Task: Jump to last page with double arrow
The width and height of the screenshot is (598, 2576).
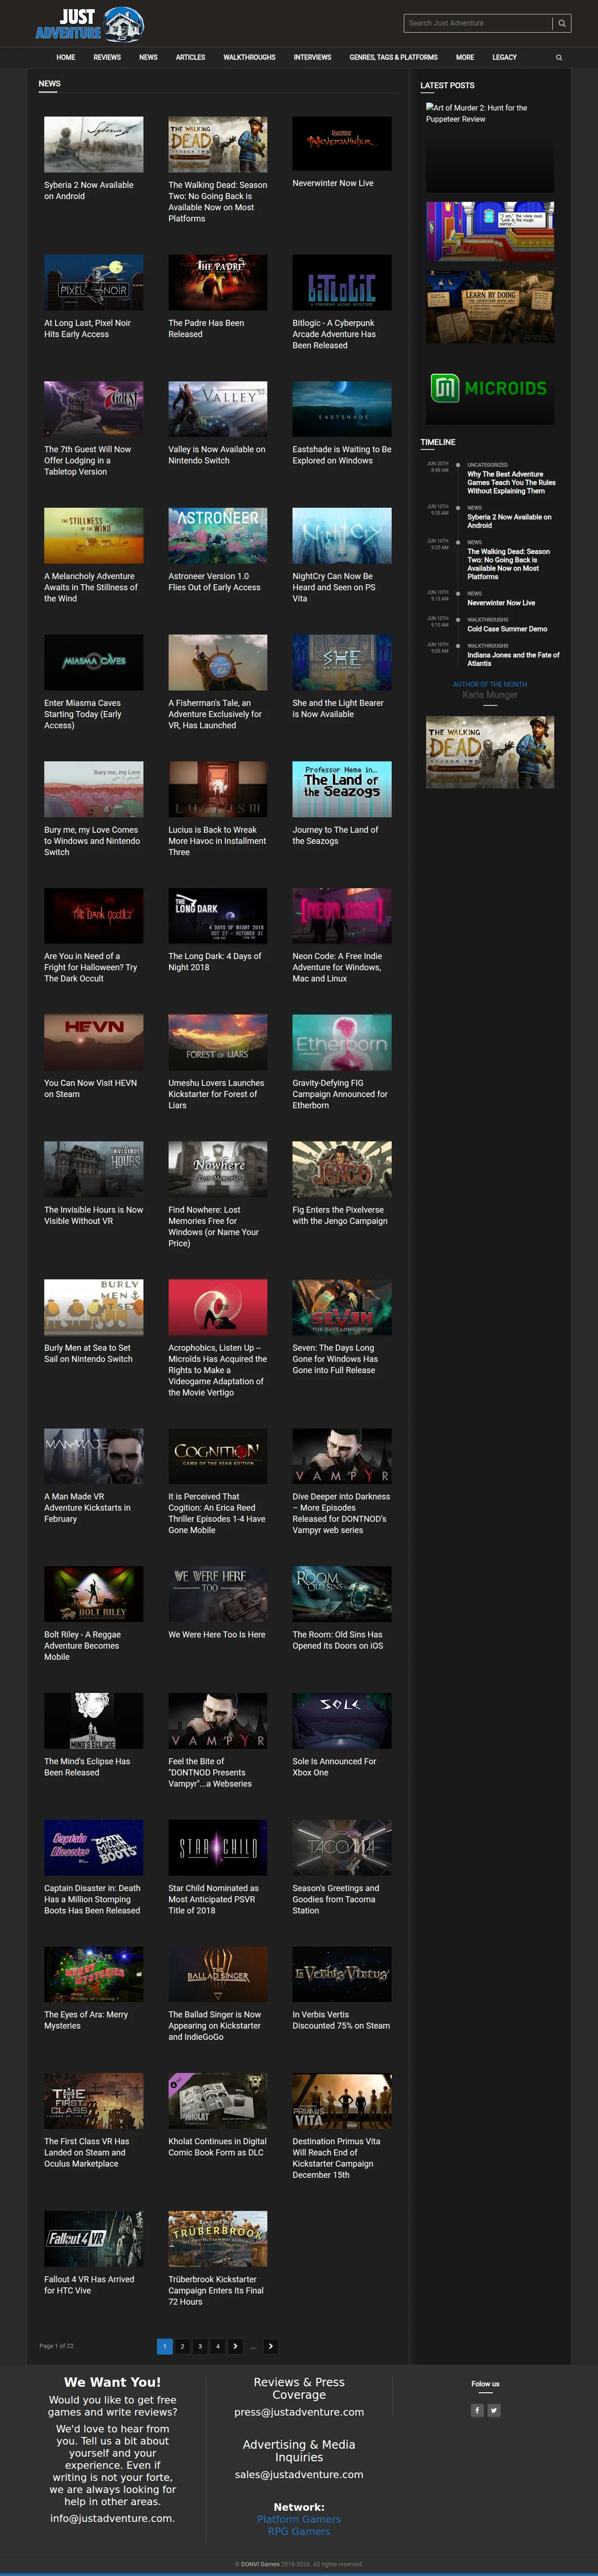Action: click(x=271, y=2346)
